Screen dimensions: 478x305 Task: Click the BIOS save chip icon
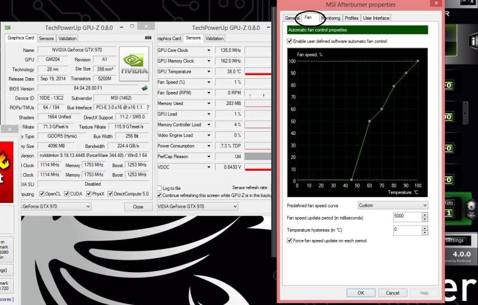click(145, 88)
